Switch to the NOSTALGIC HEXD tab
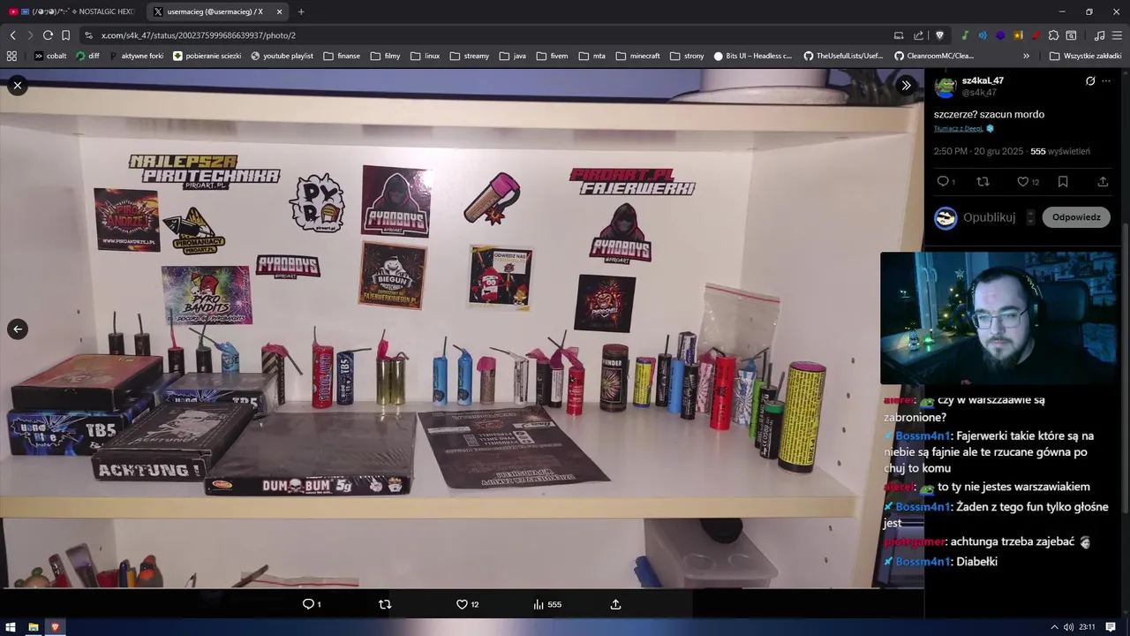Viewport: 1130px width, 636px height. click(71, 11)
